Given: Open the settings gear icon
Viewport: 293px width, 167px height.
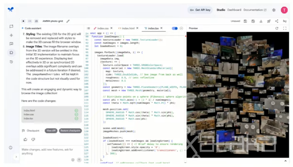Looking at the screenshot, I should point(274,10).
